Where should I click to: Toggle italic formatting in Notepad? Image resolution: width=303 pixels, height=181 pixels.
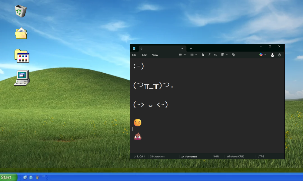[209, 55]
